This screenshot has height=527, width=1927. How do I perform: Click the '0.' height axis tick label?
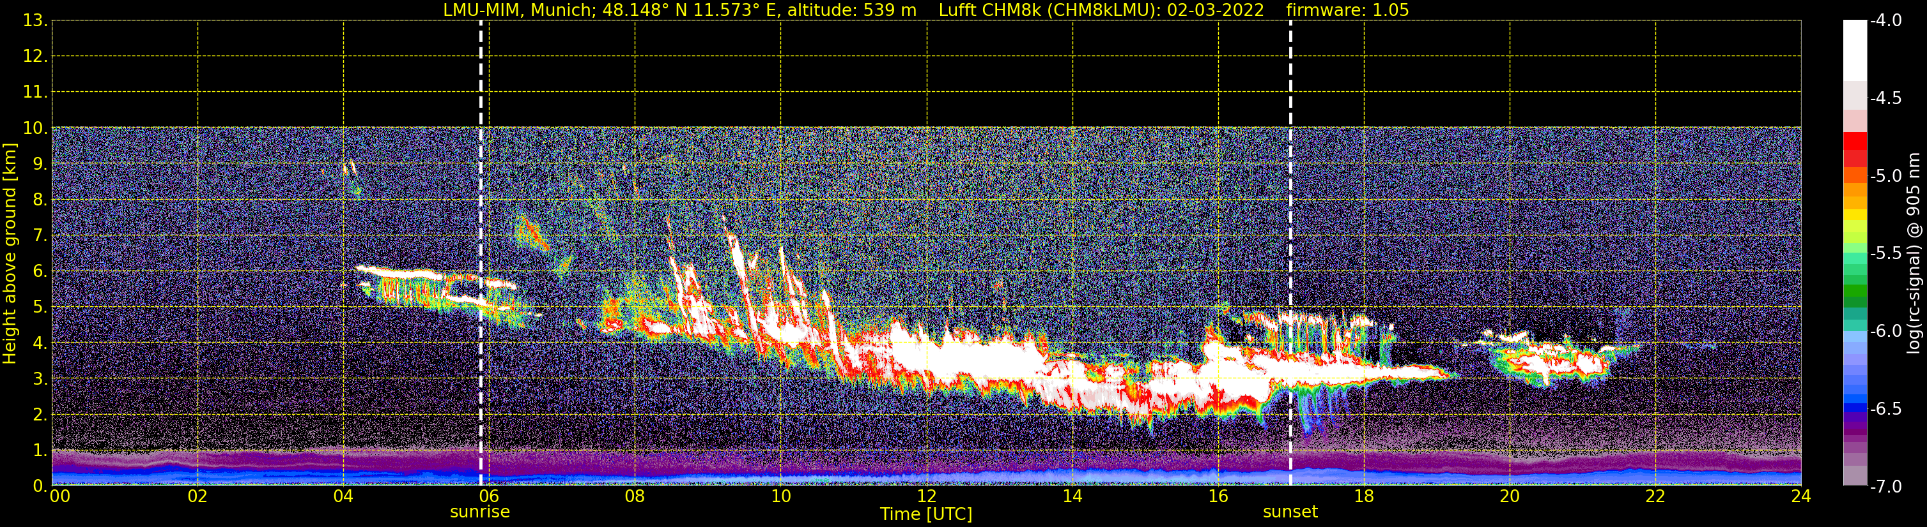click(40, 486)
